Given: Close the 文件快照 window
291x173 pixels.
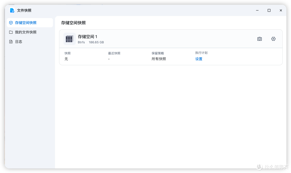Looking at the screenshot, I should 281,11.
